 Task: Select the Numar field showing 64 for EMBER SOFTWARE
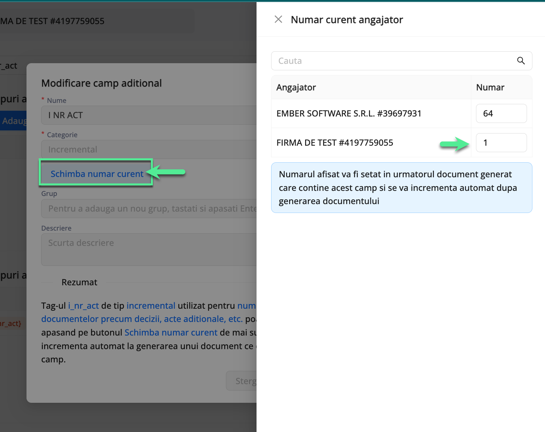501,113
